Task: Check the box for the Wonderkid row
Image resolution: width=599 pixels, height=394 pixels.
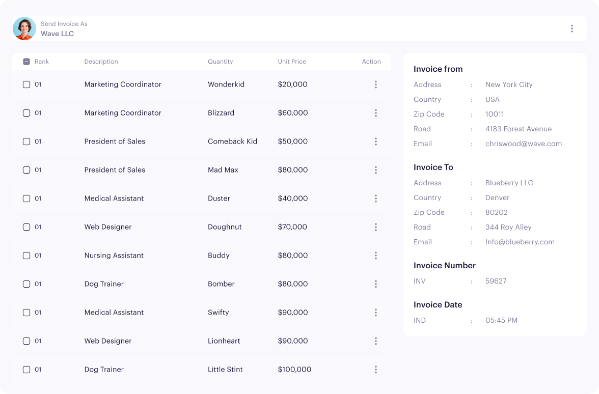Action: (26, 85)
